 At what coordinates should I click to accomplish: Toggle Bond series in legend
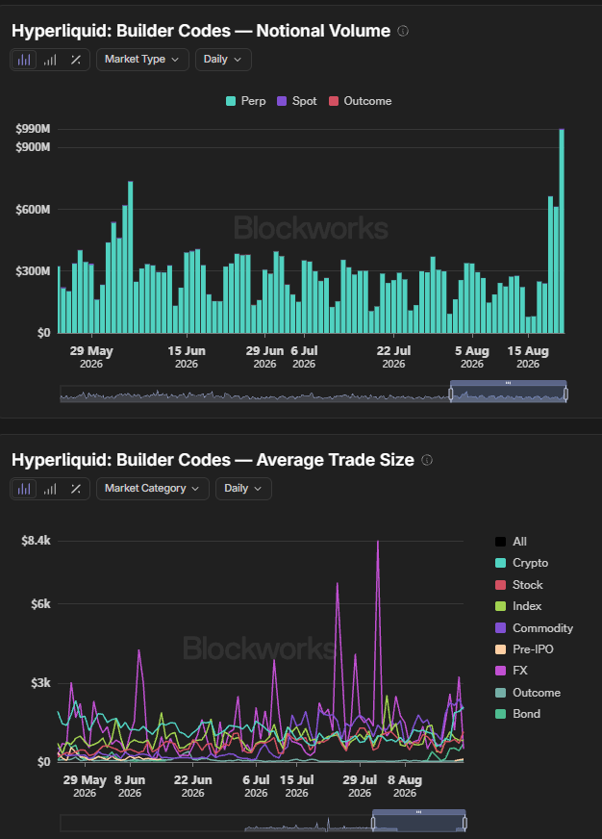click(518, 714)
